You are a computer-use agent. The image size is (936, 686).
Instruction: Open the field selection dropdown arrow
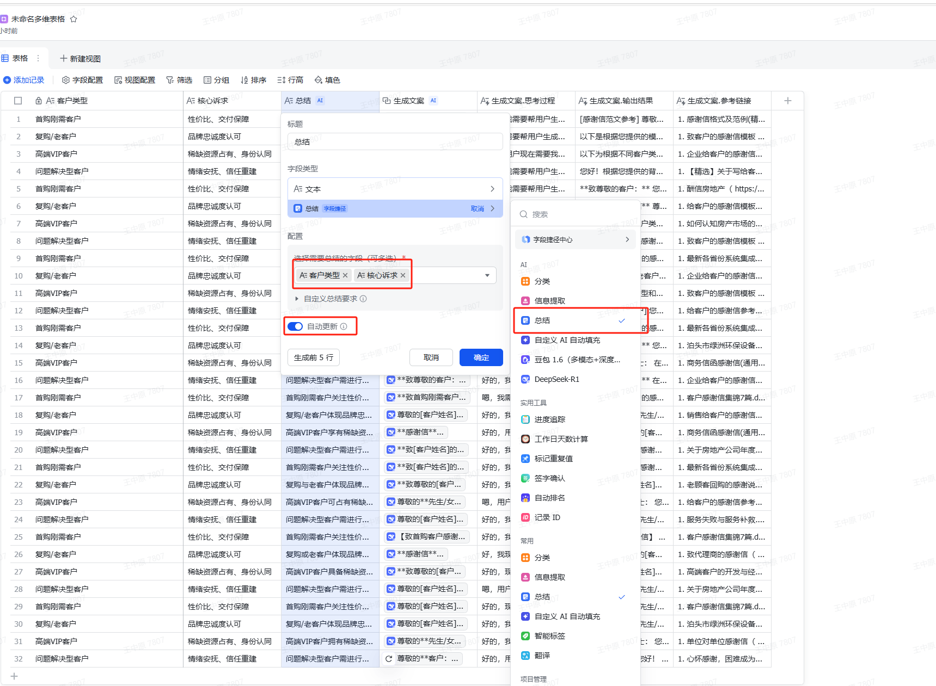pos(487,275)
